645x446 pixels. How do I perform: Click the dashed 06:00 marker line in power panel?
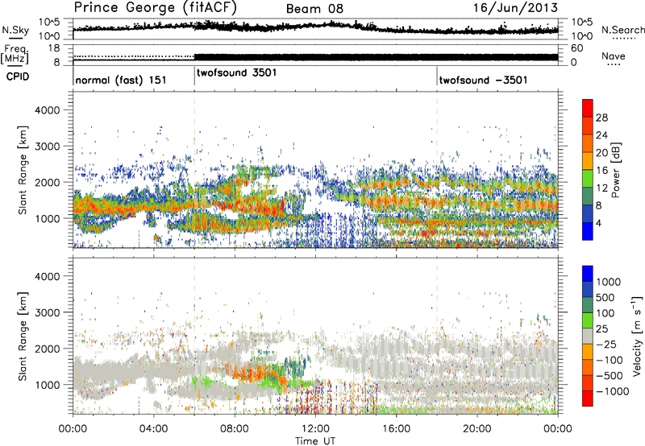coord(194,169)
